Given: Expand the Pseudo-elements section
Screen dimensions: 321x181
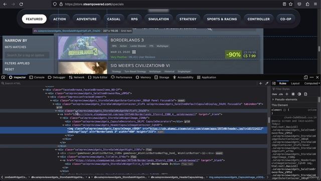Looking at the screenshot, I should coord(273,100).
